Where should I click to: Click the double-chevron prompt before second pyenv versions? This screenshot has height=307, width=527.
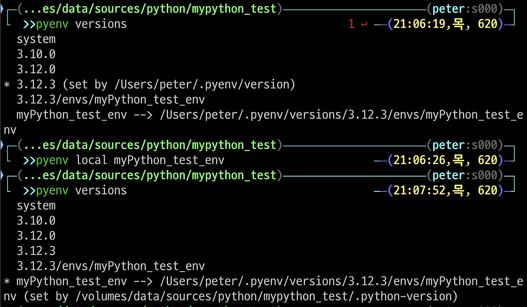[x=29, y=191]
